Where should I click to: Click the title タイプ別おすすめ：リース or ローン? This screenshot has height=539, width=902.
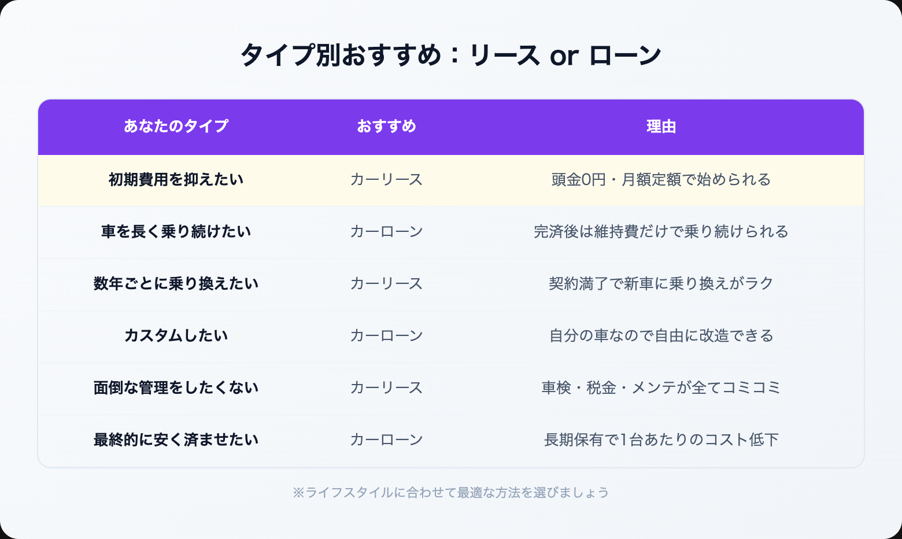point(450,56)
